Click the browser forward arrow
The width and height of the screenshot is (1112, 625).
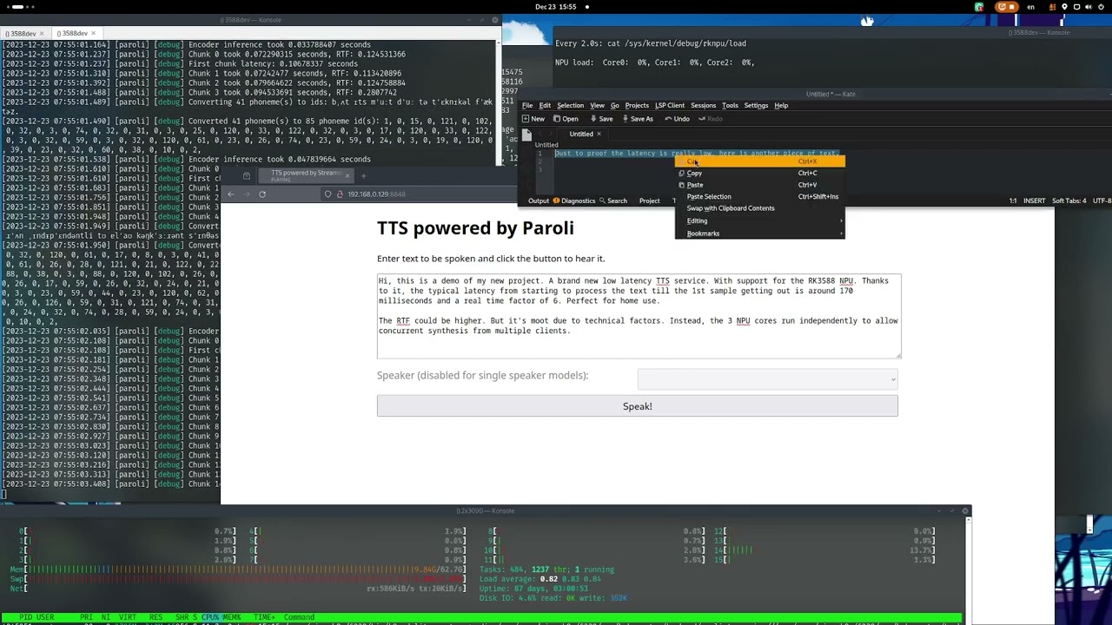click(x=246, y=194)
